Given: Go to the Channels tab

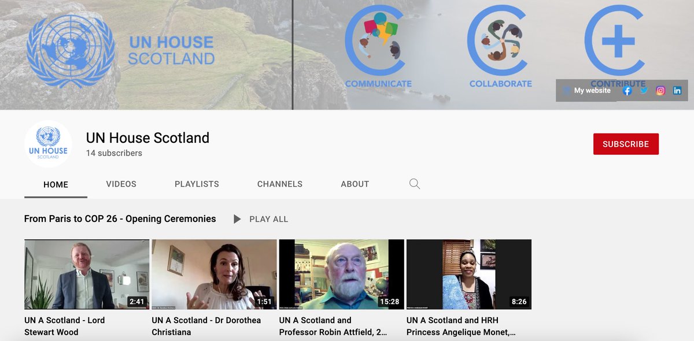Looking at the screenshot, I should (280, 184).
